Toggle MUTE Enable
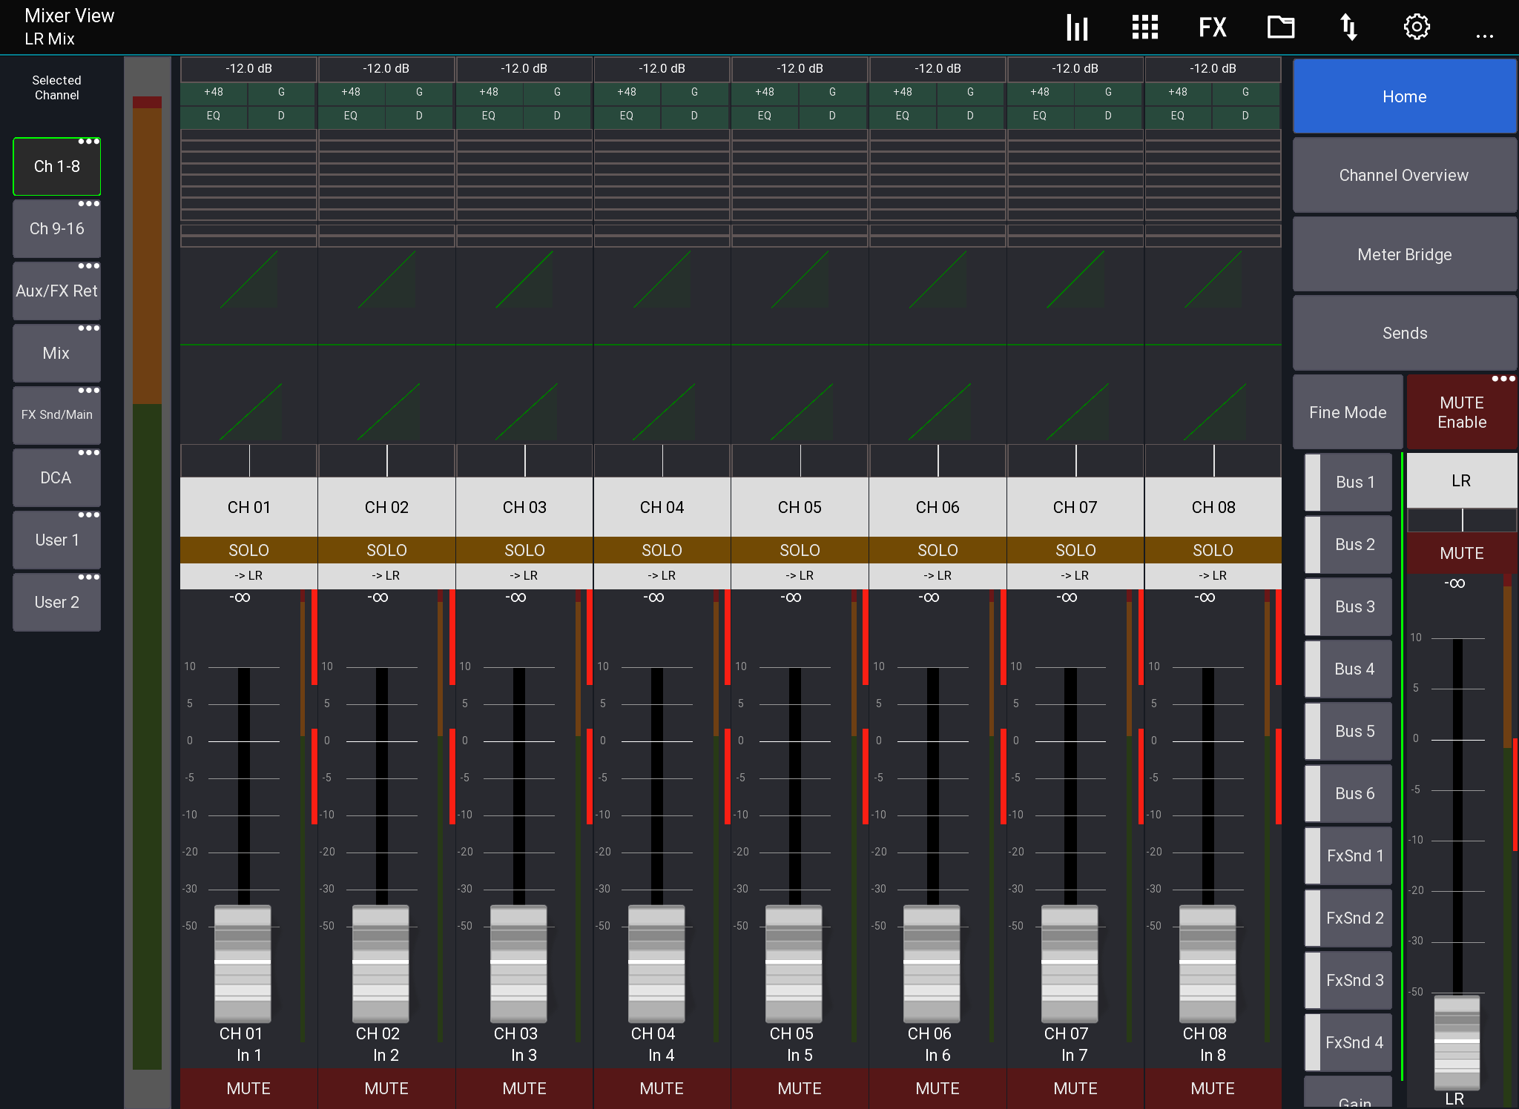Image resolution: width=1519 pixels, height=1109 pixels. (x=1460, y=412)
